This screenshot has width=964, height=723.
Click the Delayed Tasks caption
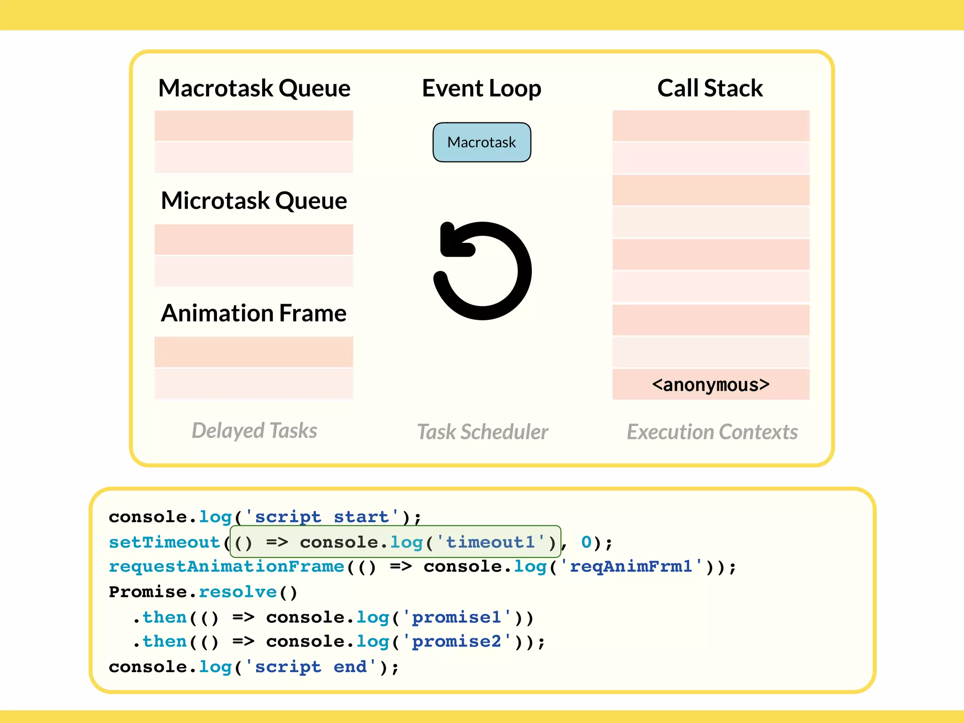click(254, 431)
